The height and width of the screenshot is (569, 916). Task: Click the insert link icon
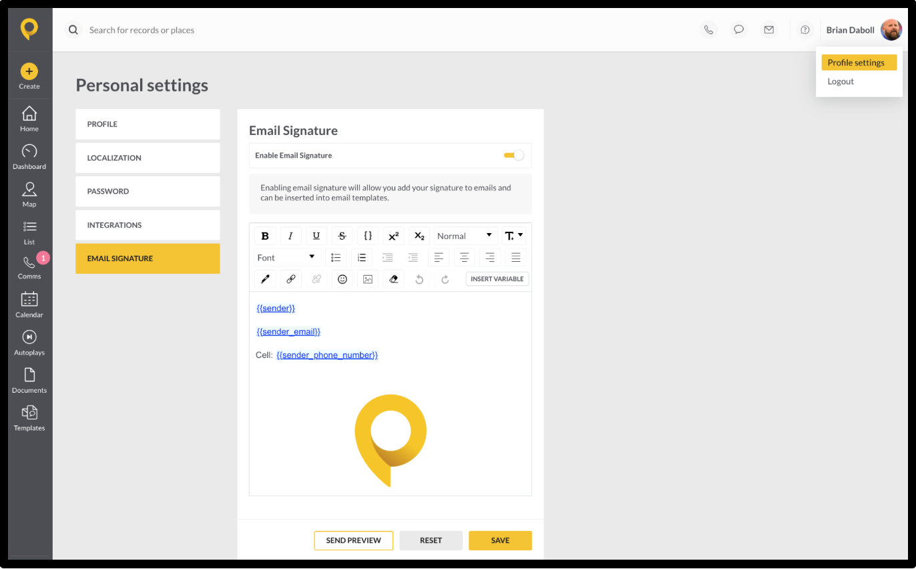(x=290, y=279)
